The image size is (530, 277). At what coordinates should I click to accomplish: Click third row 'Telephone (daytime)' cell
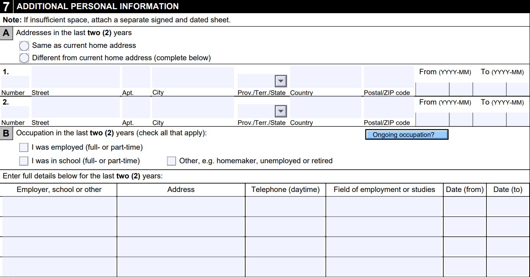tap(286, 247)
